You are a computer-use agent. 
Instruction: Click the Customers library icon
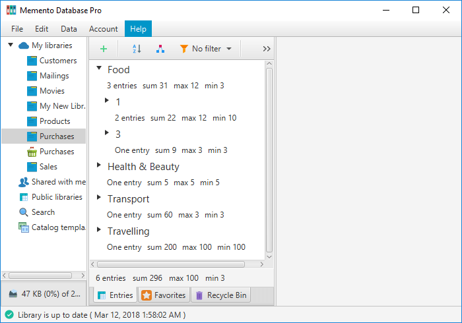pyautogui.click(x=32, y=61)
